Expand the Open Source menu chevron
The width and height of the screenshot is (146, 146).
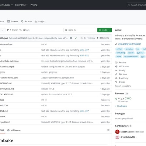tap(12, 5)
